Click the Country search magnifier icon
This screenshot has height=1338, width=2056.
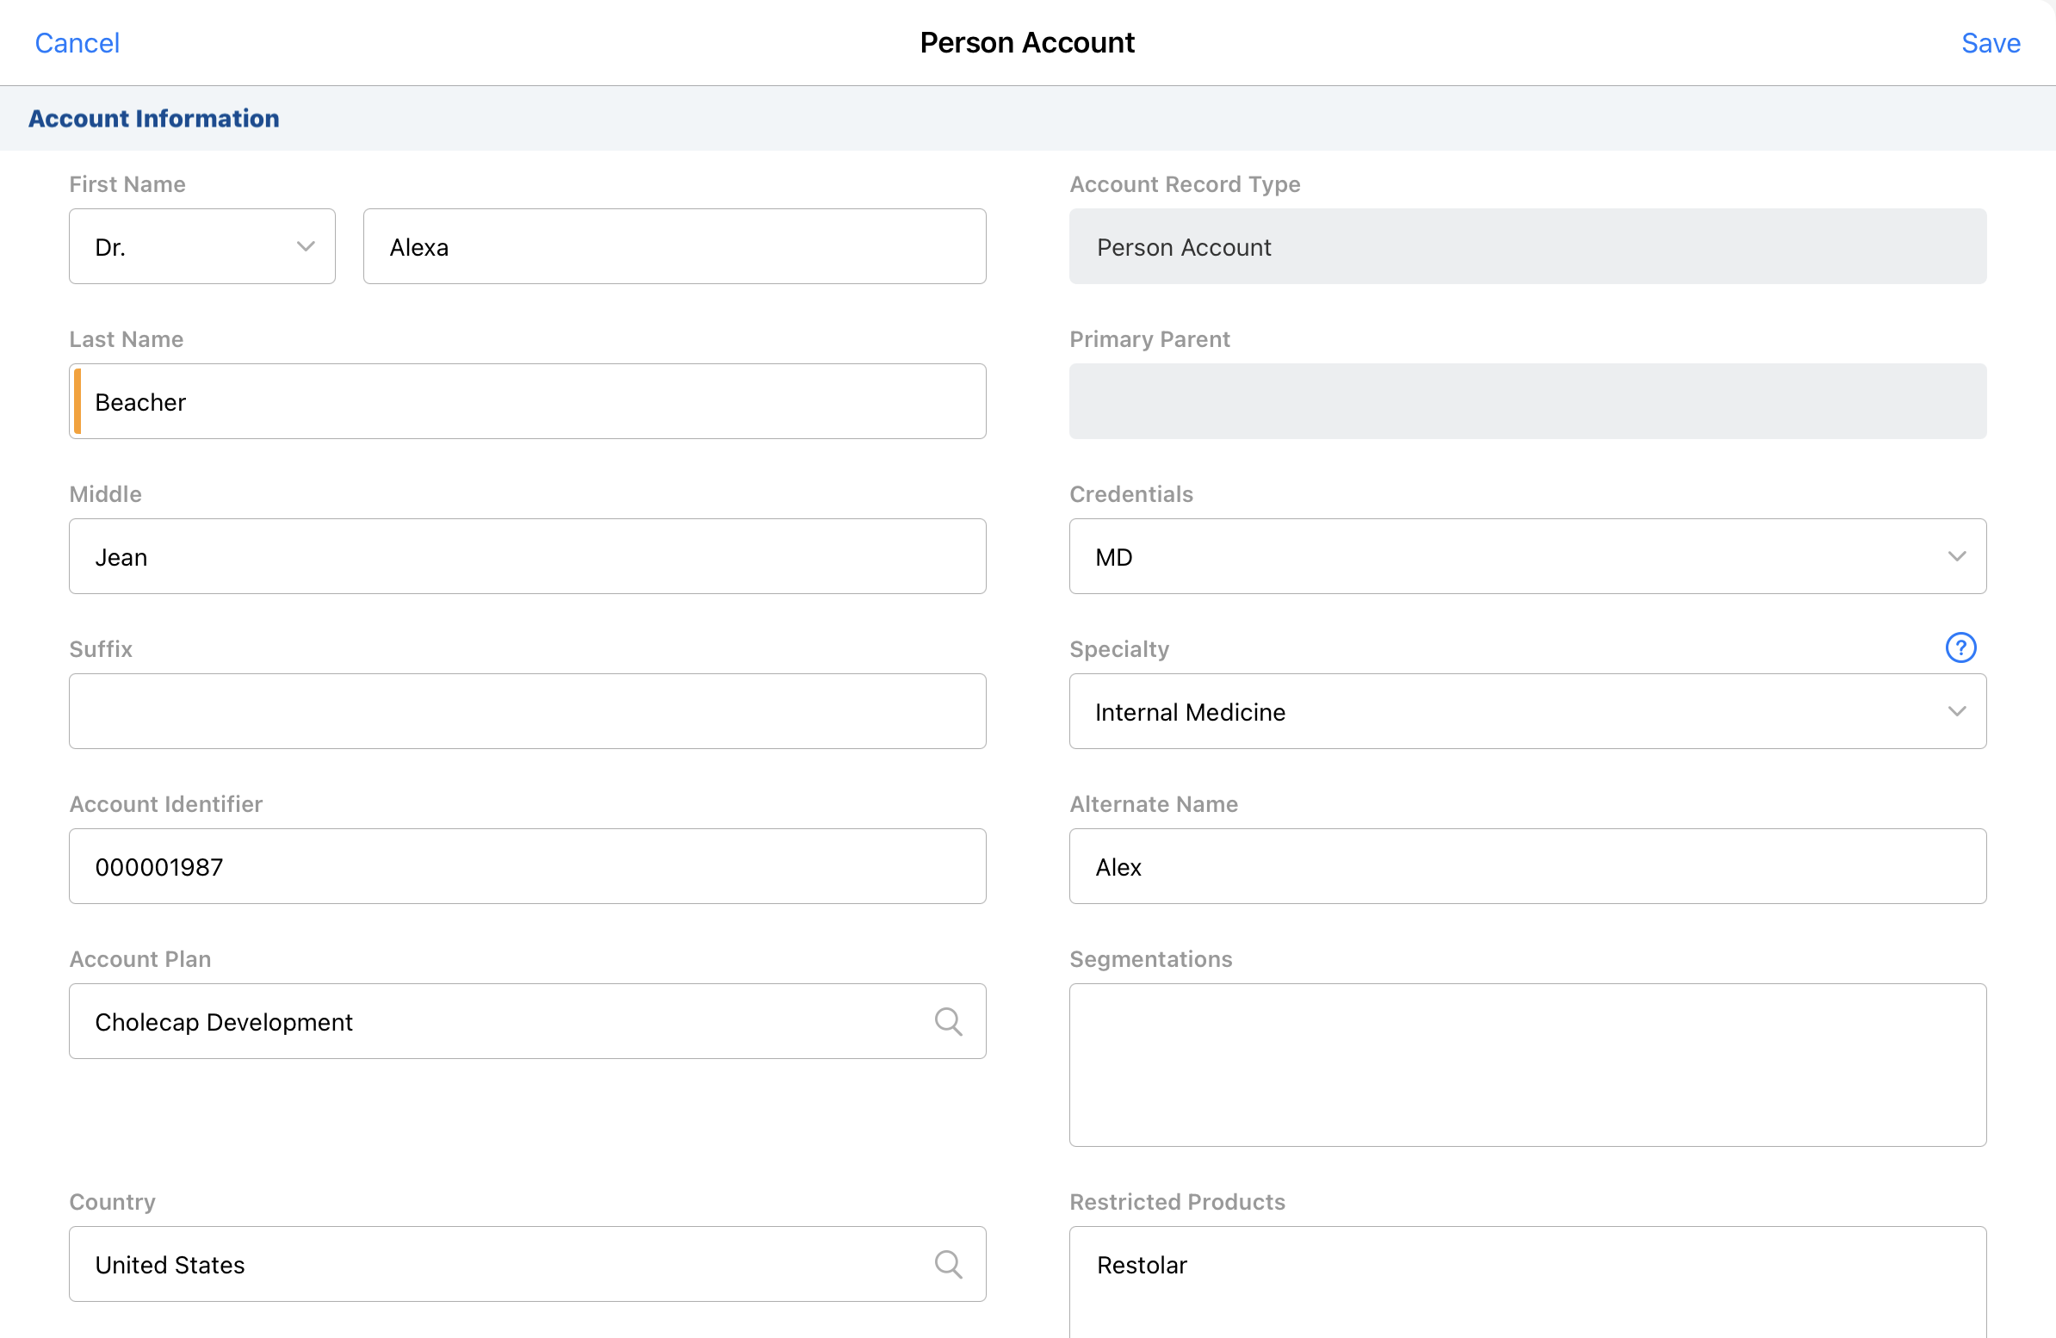click(948, 1264)
